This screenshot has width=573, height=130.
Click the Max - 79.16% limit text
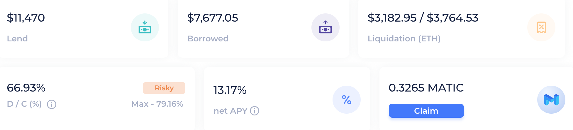coord(157,104)
